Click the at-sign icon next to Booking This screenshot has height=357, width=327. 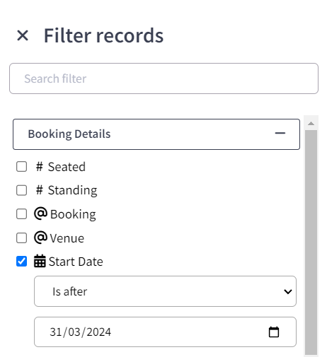[40, 213]
